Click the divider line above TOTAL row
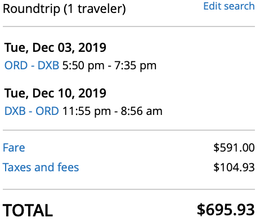 [129, 189]
